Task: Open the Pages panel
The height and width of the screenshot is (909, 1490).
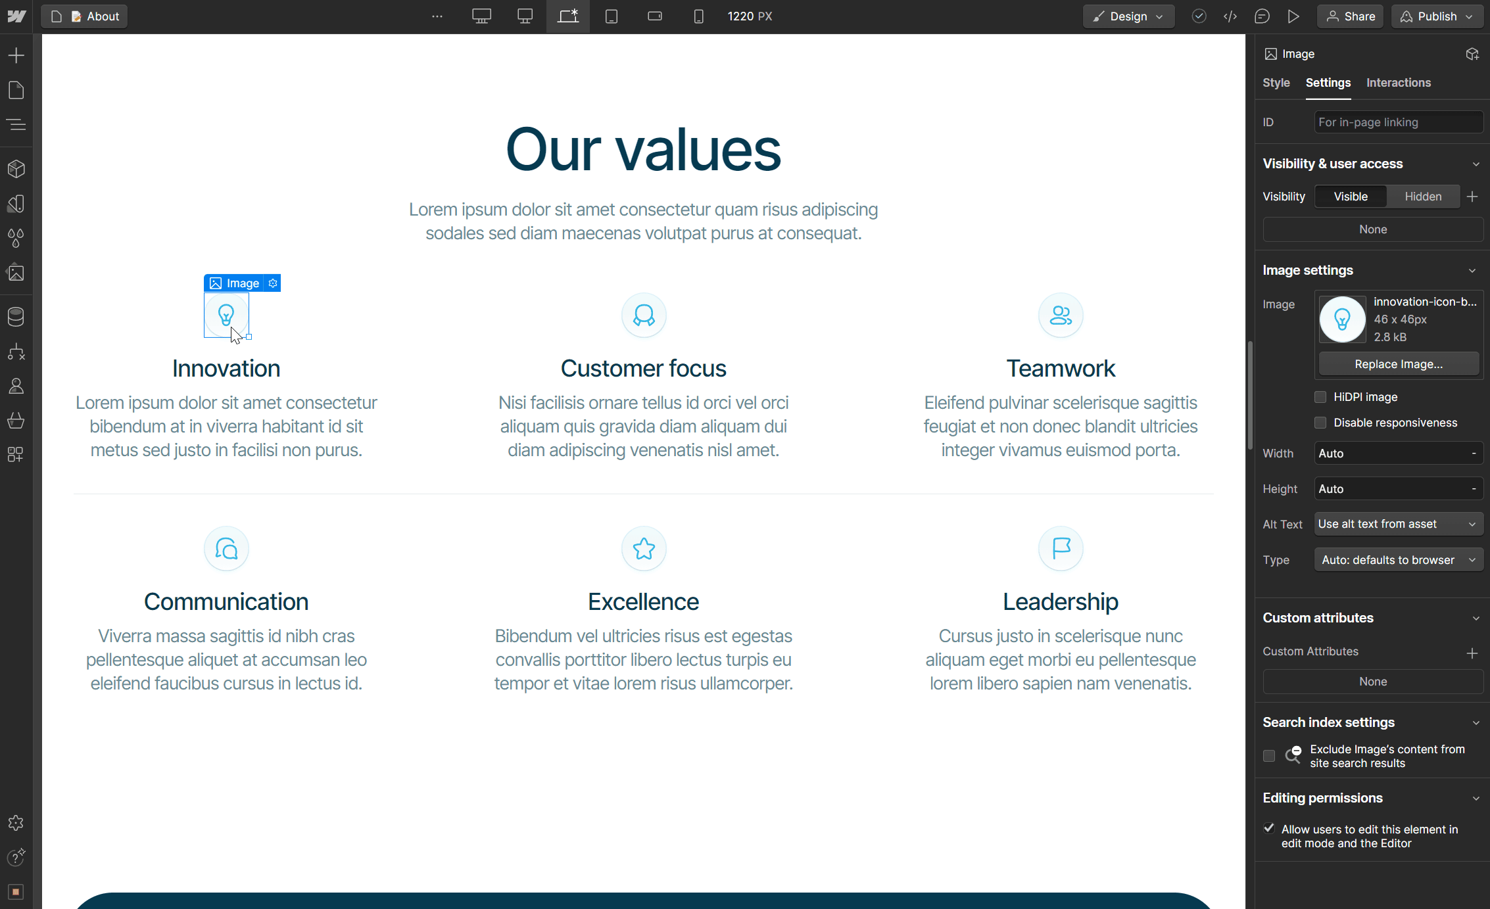Action: coord(16,90)
